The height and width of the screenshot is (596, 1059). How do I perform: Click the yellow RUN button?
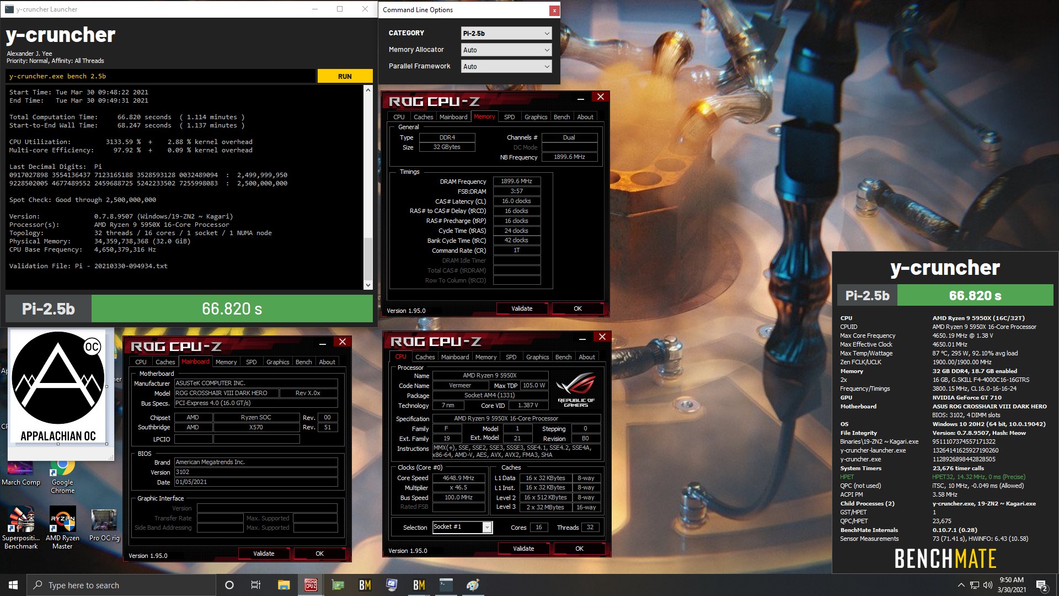(x=345, y=76)
